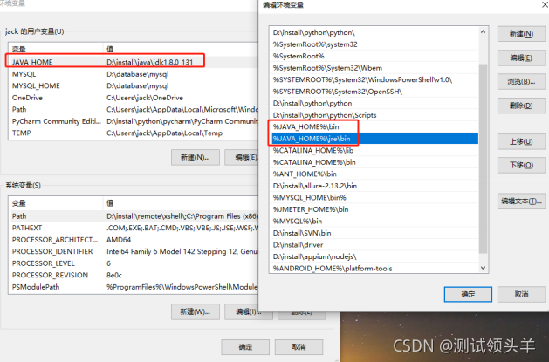Select %ANDROID_HOME%\platform-tools entry
549x362 pixels.
[375, 269]
